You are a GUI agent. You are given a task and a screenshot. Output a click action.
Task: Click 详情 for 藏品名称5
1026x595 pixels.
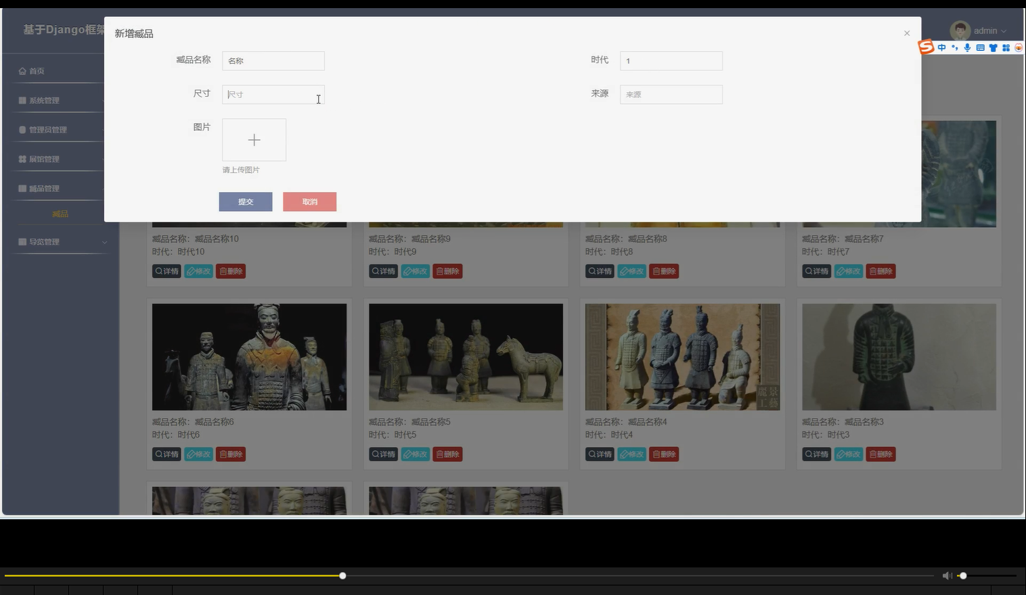(383, 454)
